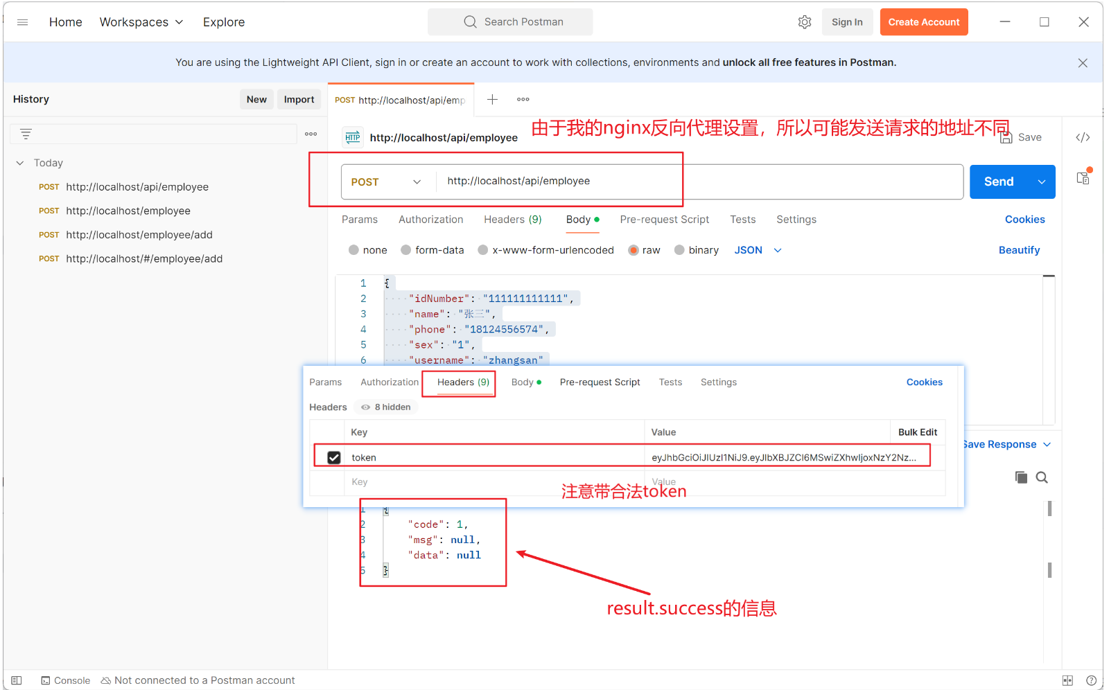
Task: Select the open POST request tab
Action: click(401, 100)
